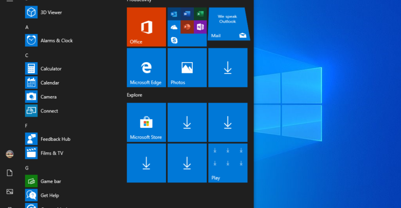Click the 'Feedback Hub' label text
This screenshot has width=401, height=208.
click(x=56, y=139)
